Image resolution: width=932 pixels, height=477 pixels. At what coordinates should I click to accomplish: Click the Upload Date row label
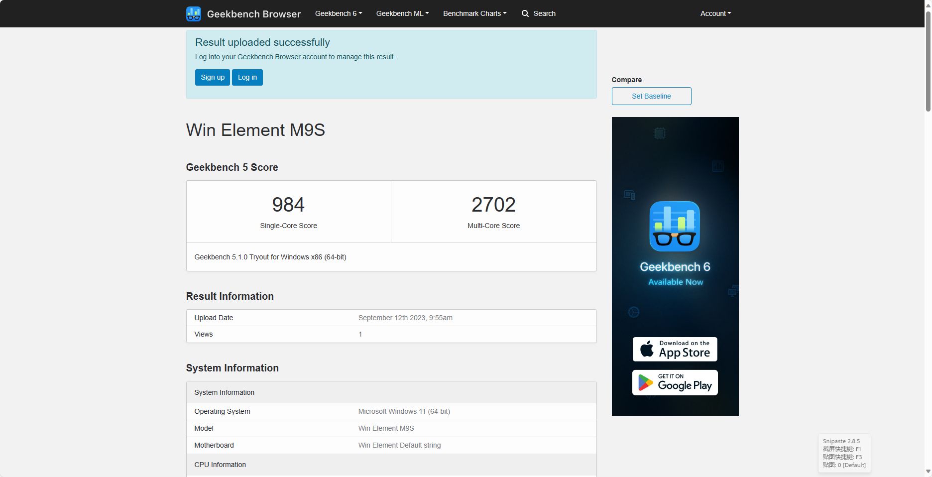pos(214,318)
